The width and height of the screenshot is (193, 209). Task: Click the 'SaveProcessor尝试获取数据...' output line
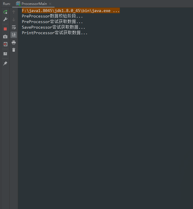pyautogui.click(x=53, y=27)
